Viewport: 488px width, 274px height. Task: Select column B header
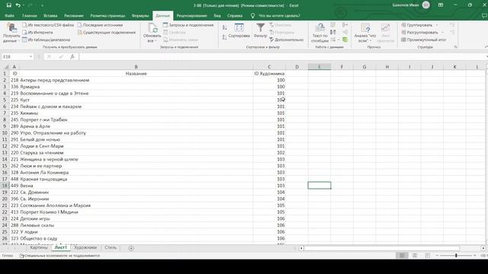pyautogui.click(x=136, y=67)
